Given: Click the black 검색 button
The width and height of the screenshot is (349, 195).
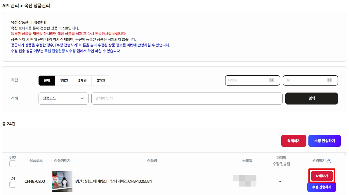Looking at the screenshot, I should pyautogui.click(x=312, y=98).
